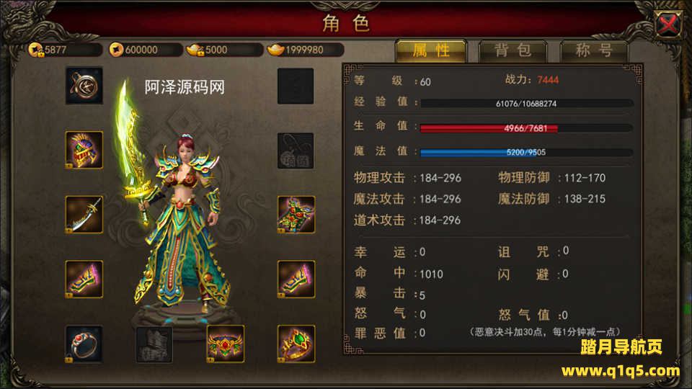Click the helmet equipment slot icon
Viewport: 692px width, 389px height.
(84, 150)
